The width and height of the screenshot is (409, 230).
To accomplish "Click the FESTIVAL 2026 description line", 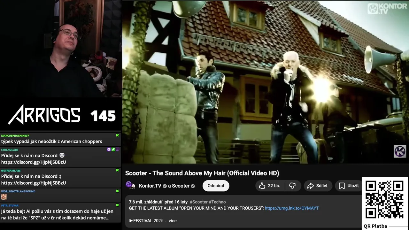I will (146, 221).
